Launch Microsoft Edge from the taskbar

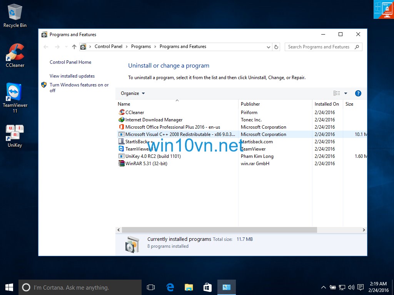(170, 287)
